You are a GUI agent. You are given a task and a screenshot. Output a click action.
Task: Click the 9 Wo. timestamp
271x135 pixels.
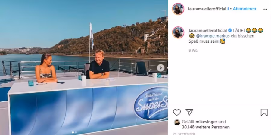193,51
